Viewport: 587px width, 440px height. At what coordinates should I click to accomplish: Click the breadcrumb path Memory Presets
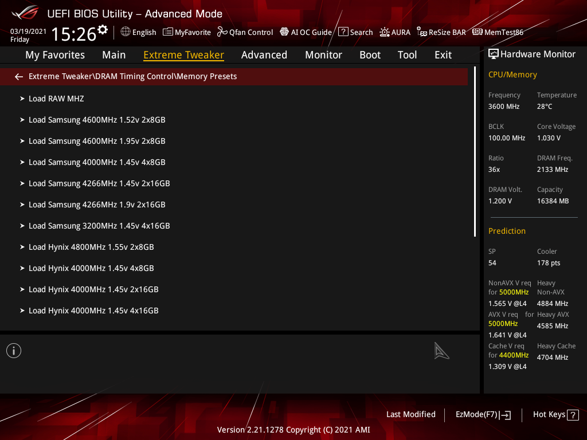pos(206,76)
